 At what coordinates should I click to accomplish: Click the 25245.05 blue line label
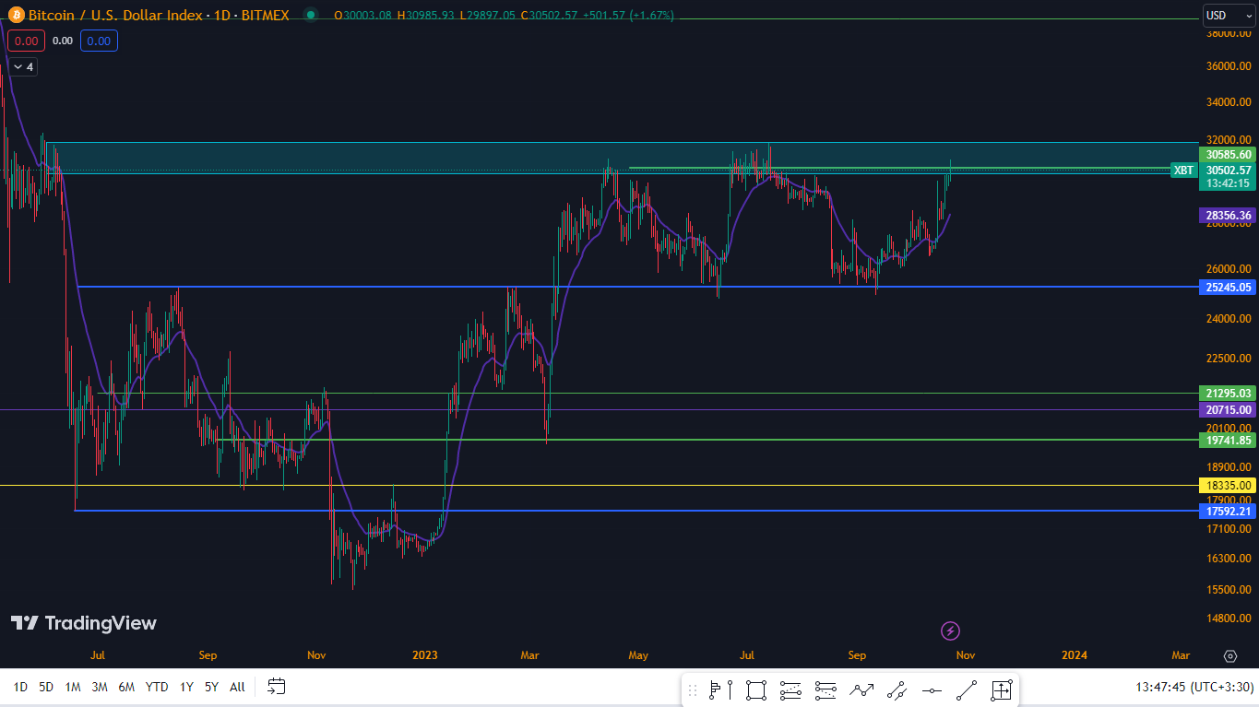coord(1228,288)
